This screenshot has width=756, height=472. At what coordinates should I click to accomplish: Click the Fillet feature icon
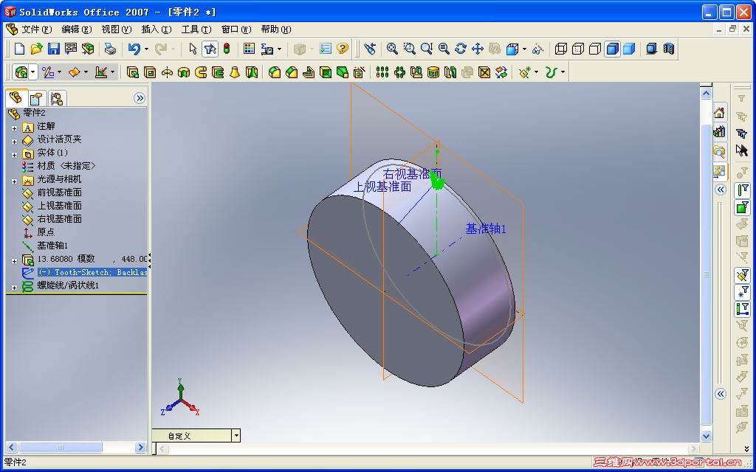pyautogui.click(x=275, y=72)
